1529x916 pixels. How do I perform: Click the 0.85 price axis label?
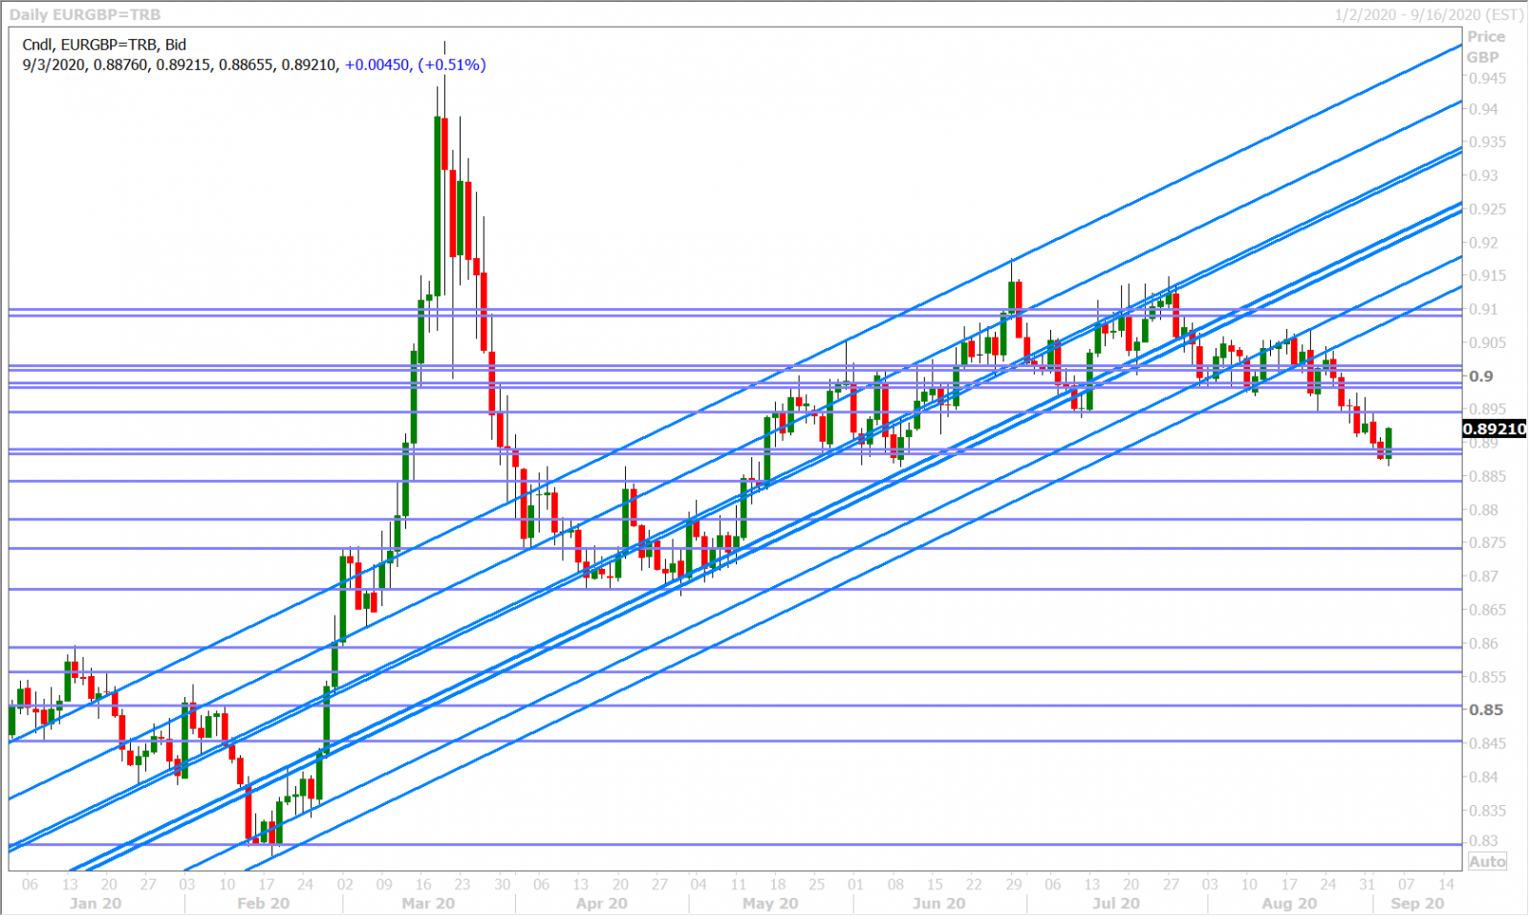pos(1485,710)
